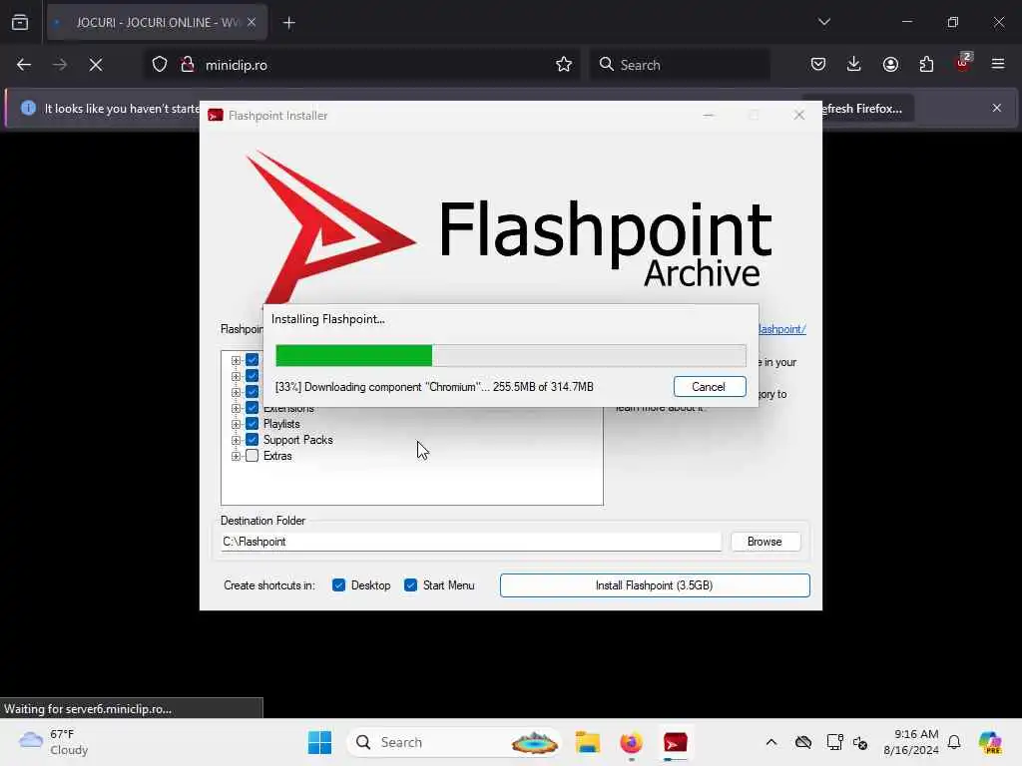Disable the Start Menu shortcut checkbox
The image size is (1022, 766).
pos(410,584)
